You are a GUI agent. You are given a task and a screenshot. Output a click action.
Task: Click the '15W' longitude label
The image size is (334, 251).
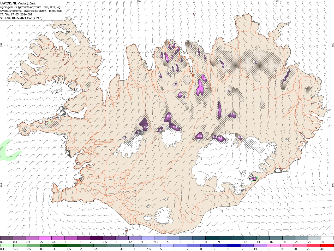pos(277,1)
